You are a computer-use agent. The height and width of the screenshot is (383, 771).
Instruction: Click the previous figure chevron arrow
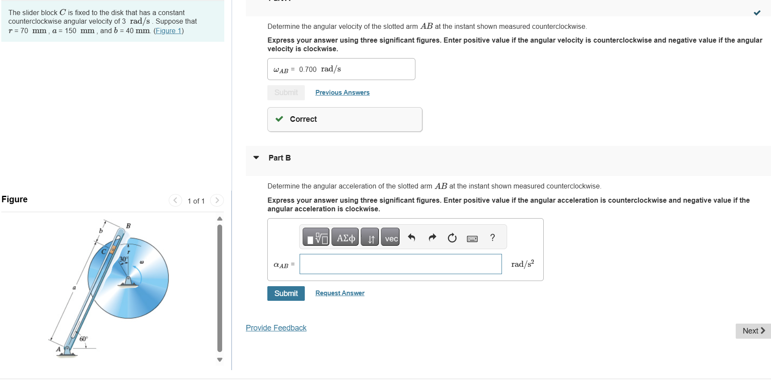pyautogui.click(x=175, y=200)
